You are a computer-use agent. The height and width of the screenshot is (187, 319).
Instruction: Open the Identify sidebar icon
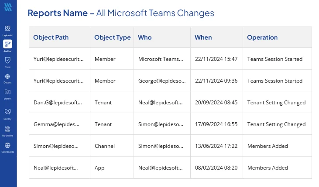[x=7, y=112]
